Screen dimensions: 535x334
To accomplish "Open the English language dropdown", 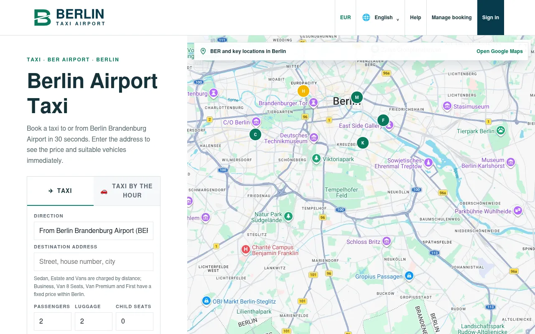I will (380, 18).
